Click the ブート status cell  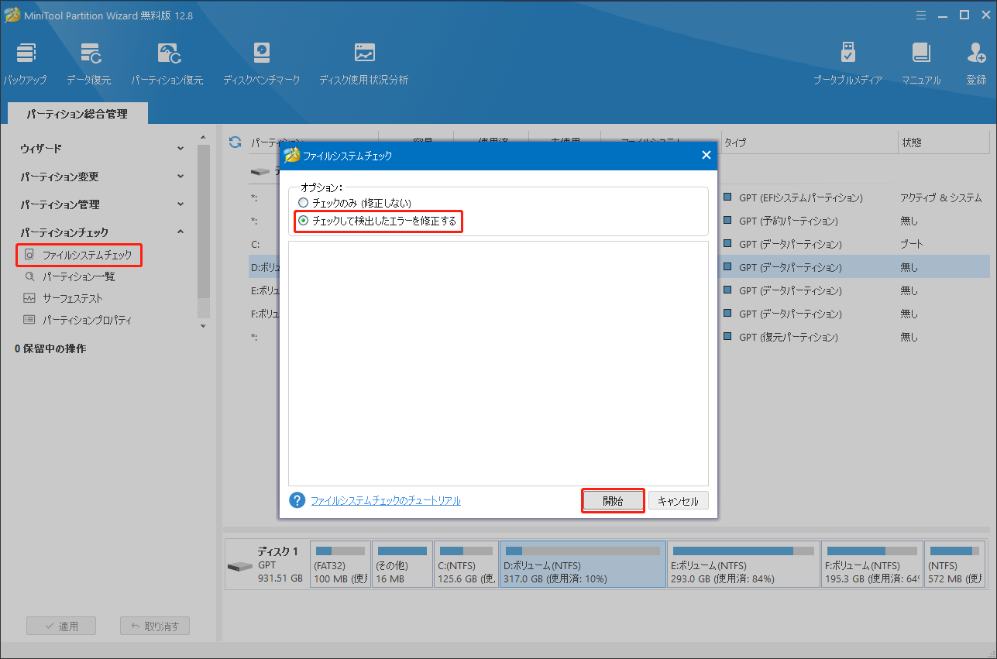click(912, 245)
